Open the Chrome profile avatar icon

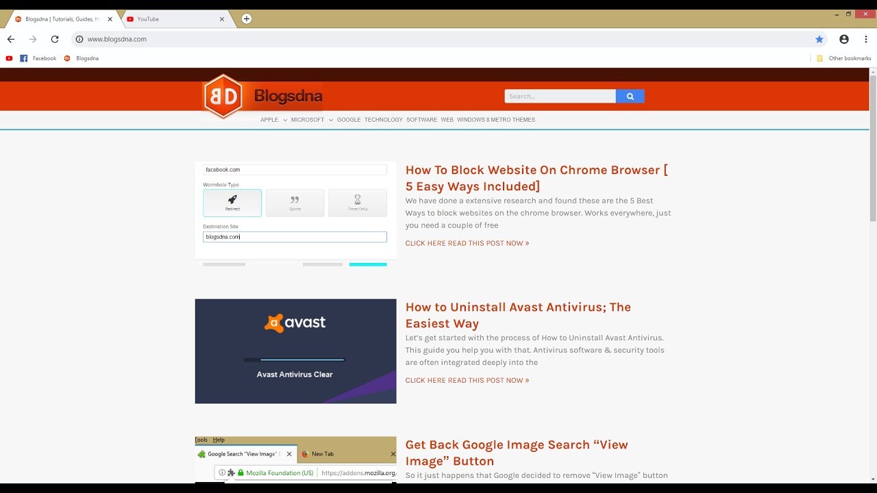pos(844,39)
